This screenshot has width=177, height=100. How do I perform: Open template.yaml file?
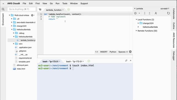(24, 62)
